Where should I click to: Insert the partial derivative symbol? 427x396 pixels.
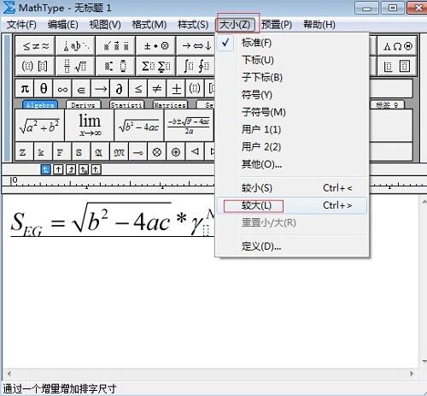[x=120, y=89]
